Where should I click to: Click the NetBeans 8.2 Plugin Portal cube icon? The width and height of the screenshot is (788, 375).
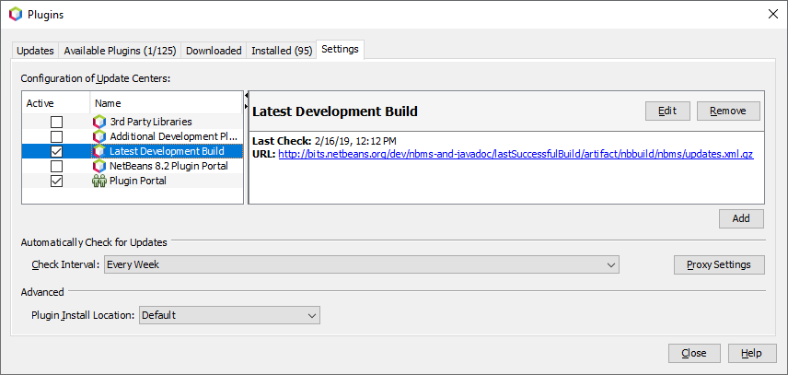99,166
